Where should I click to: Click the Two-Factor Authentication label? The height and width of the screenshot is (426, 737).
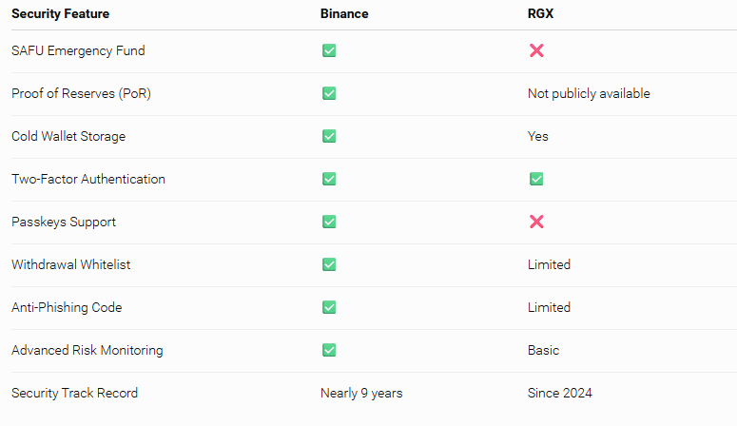pyautogui.click(x=87, y=179)
